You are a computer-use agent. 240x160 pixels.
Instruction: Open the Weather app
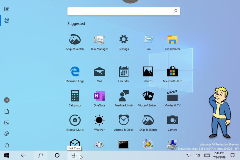99,123
